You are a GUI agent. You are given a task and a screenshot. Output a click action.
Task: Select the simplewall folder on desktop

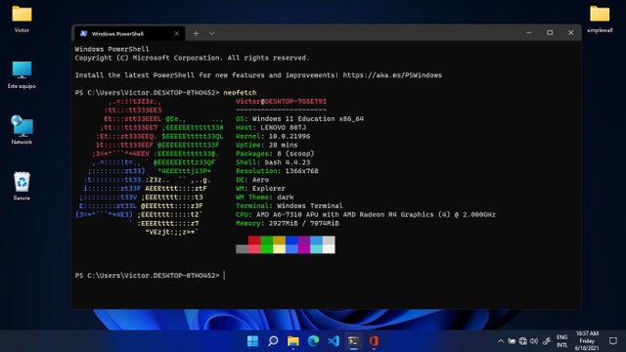pos(600,19)
